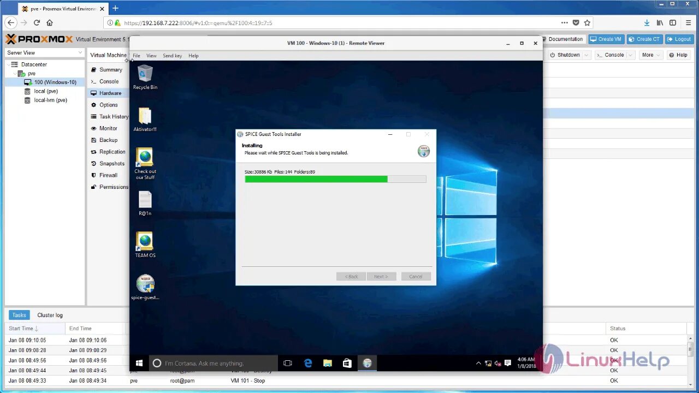Open Firefox library icon
Viewport: 699px width, 393px height.
pyautogui.click(x=660, y=23)
